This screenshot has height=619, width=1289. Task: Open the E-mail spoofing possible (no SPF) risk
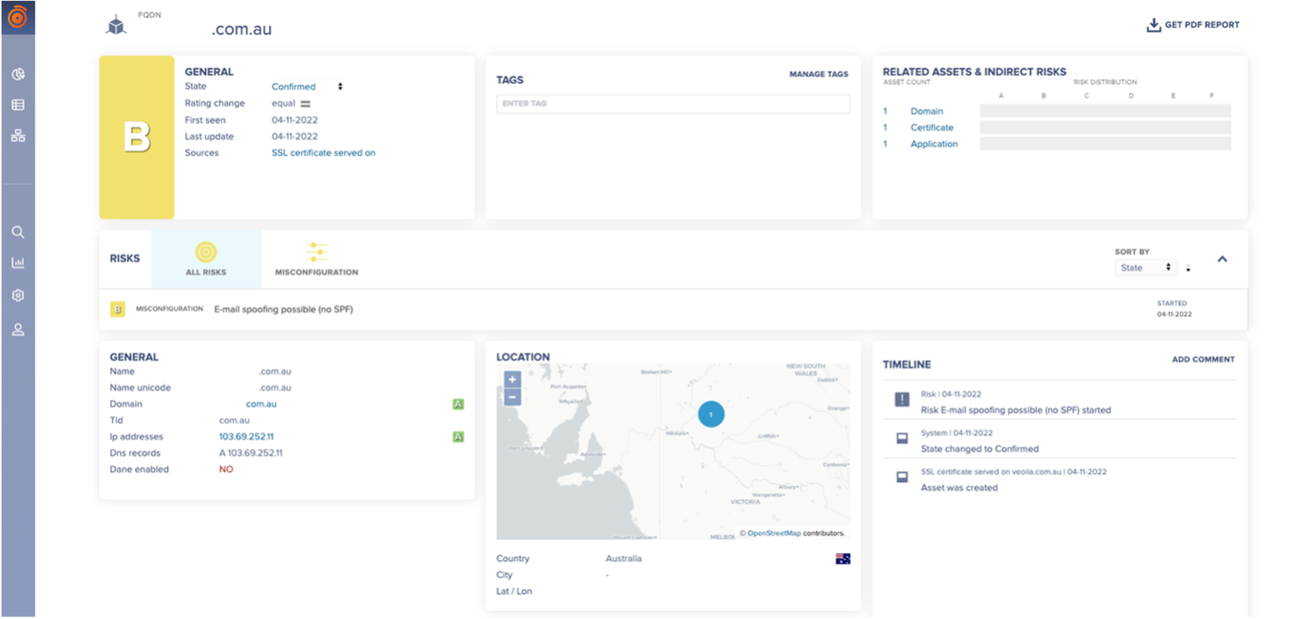click(283, 309)
